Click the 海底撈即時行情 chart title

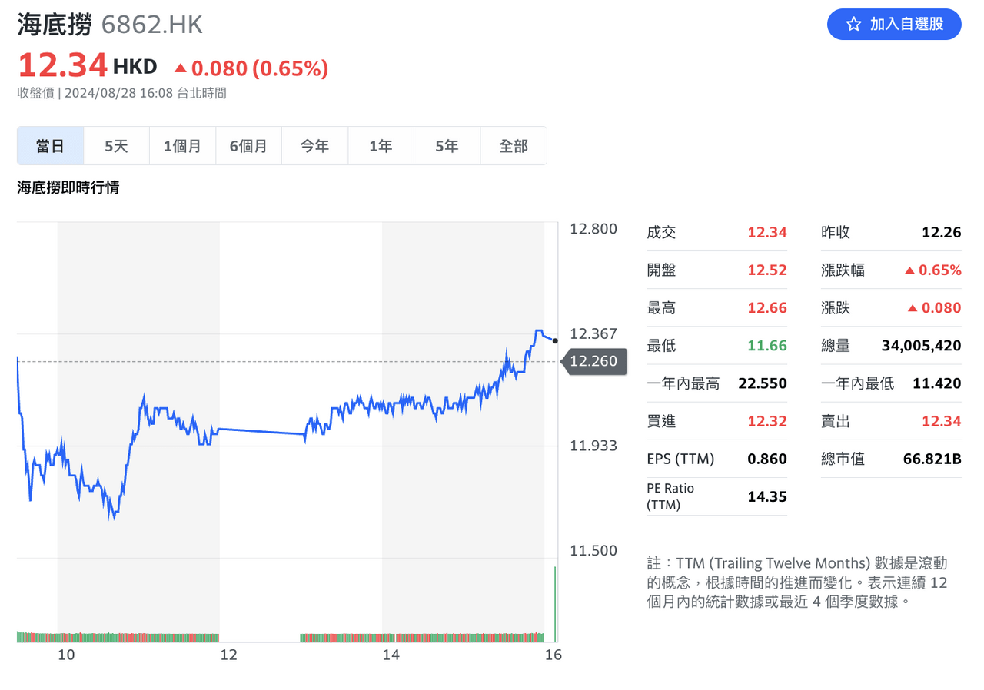coord(68,187)
